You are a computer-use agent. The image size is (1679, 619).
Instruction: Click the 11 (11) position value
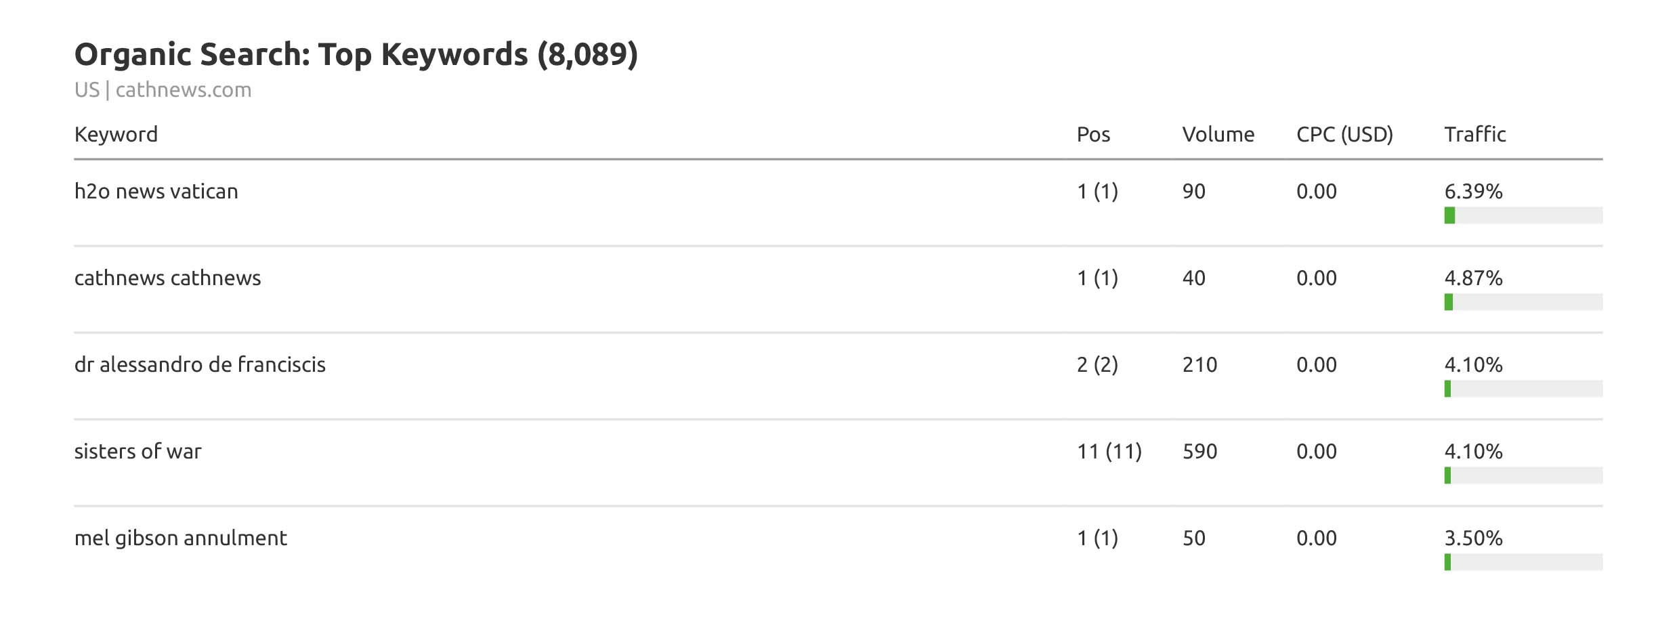tap(1109, 452)
